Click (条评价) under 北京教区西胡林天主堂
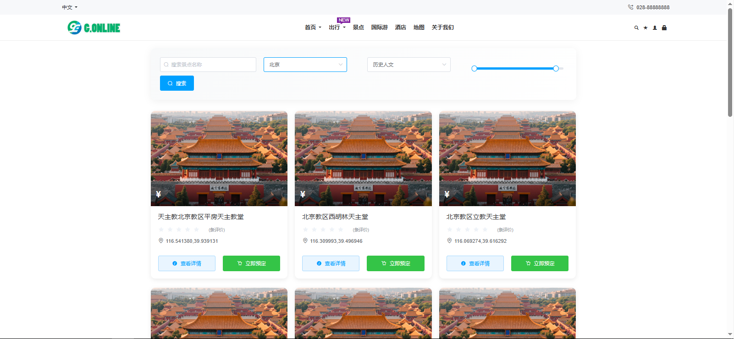The height and width of the screenshot is (339, 734). coord(361,230)
